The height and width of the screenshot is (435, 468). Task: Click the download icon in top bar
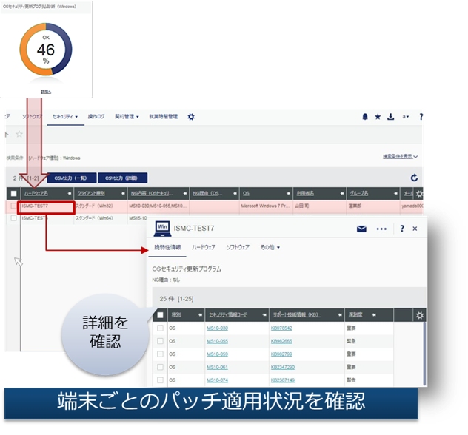point(391,117)
